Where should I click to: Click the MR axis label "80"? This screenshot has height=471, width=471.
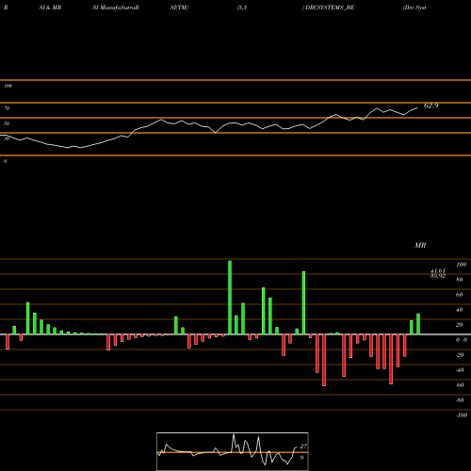click(460, 280)
